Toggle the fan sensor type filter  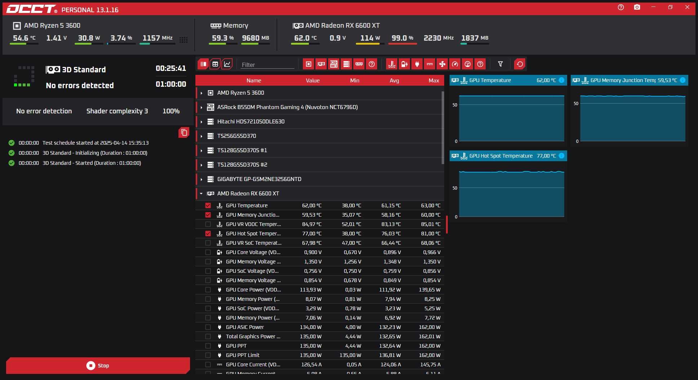pyautogui.click(x=442, y=64)
